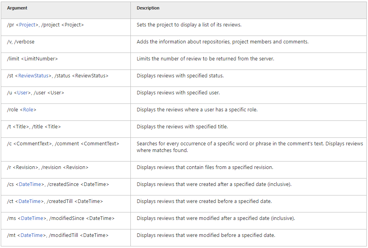This screenshot has width=368, height=248.
Task: Click description 'Displays reviews that were modified before'
Action: (206, 235)
